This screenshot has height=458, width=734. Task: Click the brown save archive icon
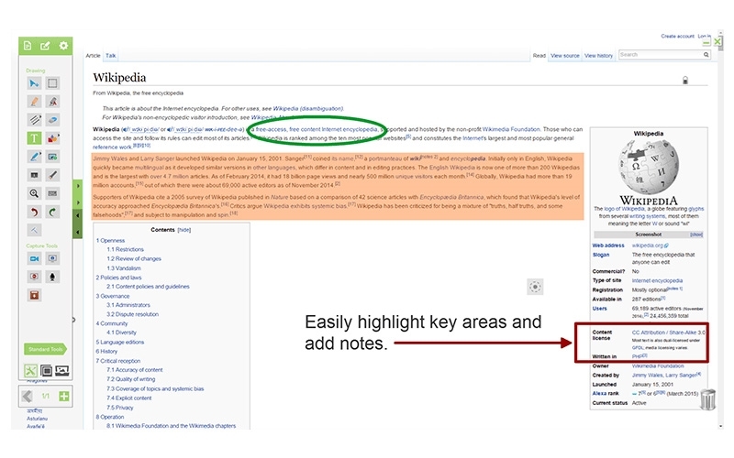(34, 295)
